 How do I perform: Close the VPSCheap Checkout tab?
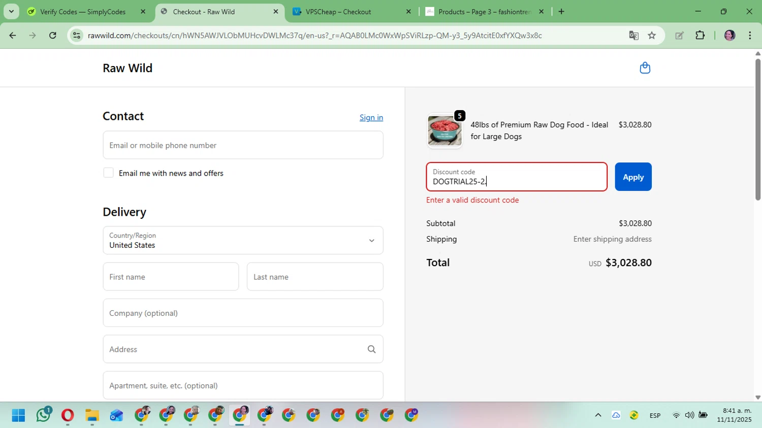click(408, 11)
